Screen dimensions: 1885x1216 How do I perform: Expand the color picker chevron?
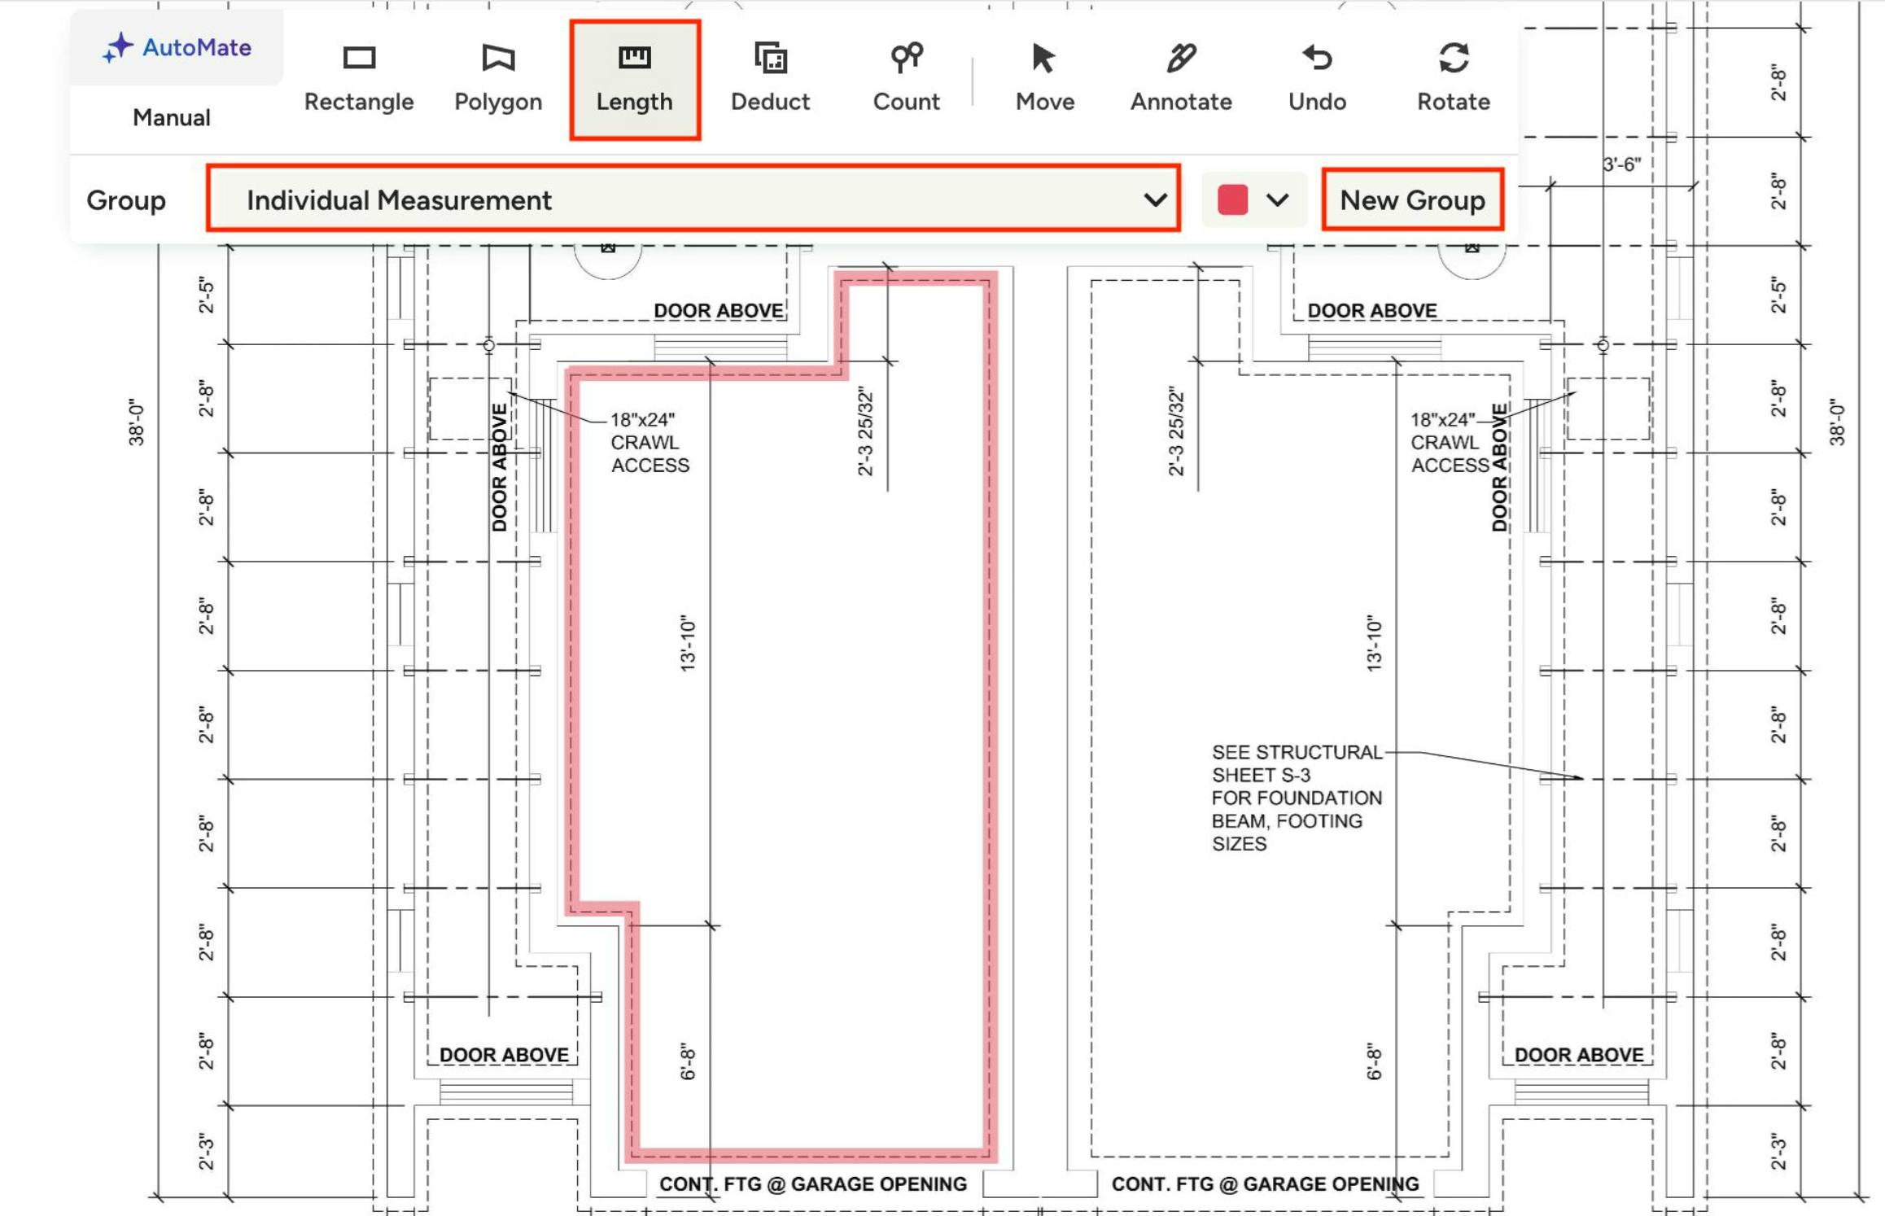(1277, 199)
